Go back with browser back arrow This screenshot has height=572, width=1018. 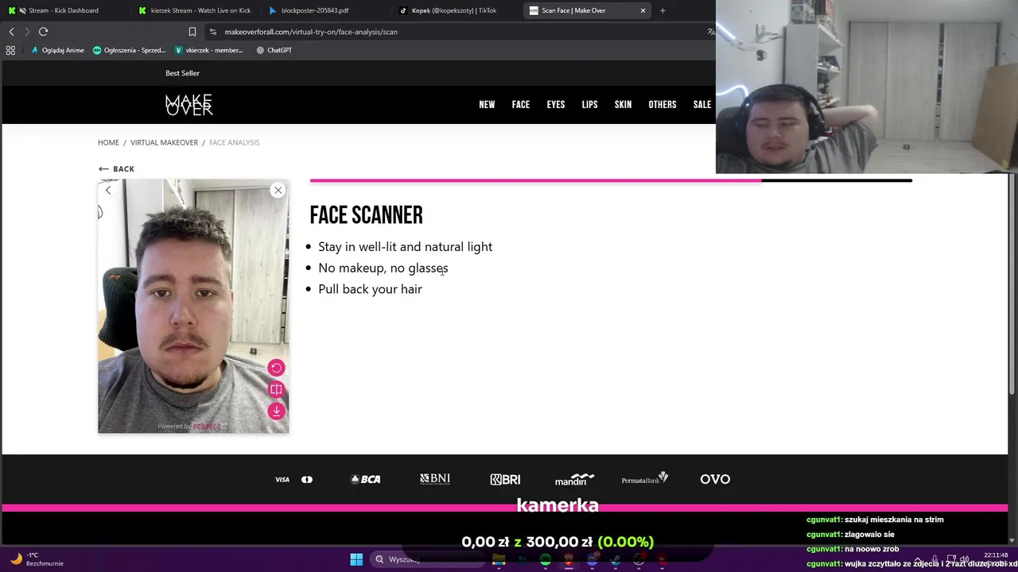point(11,32)
